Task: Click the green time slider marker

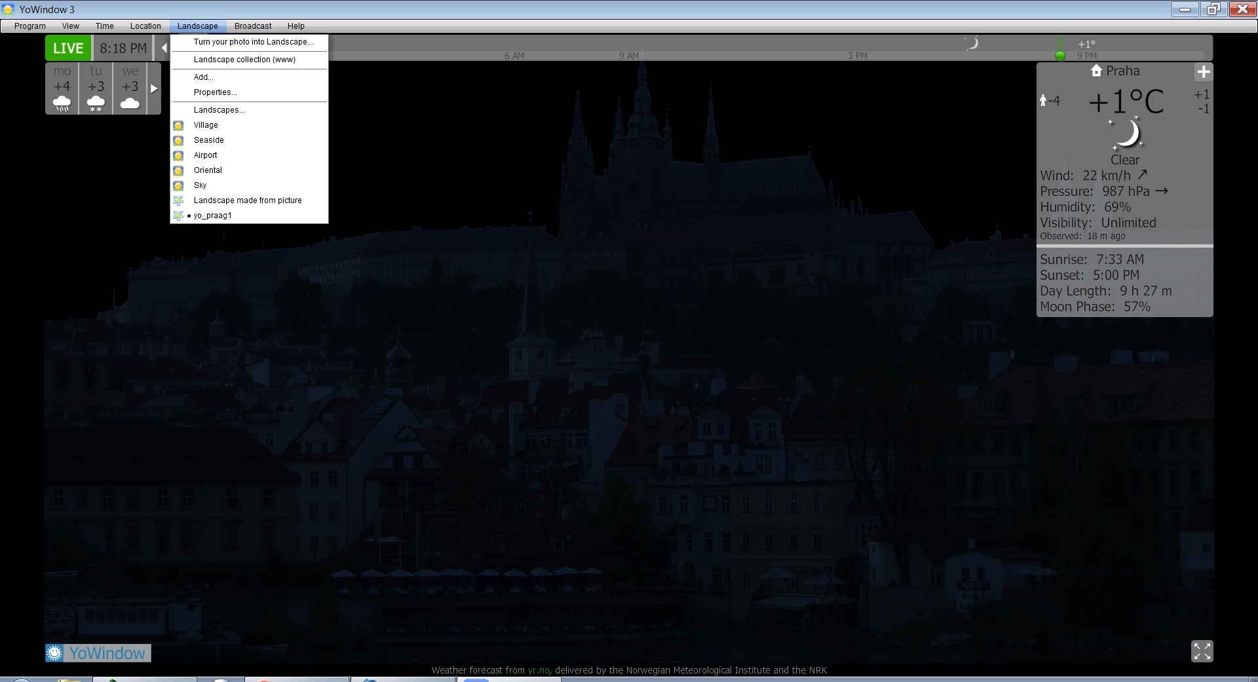Action: (x=1060, y=56)
